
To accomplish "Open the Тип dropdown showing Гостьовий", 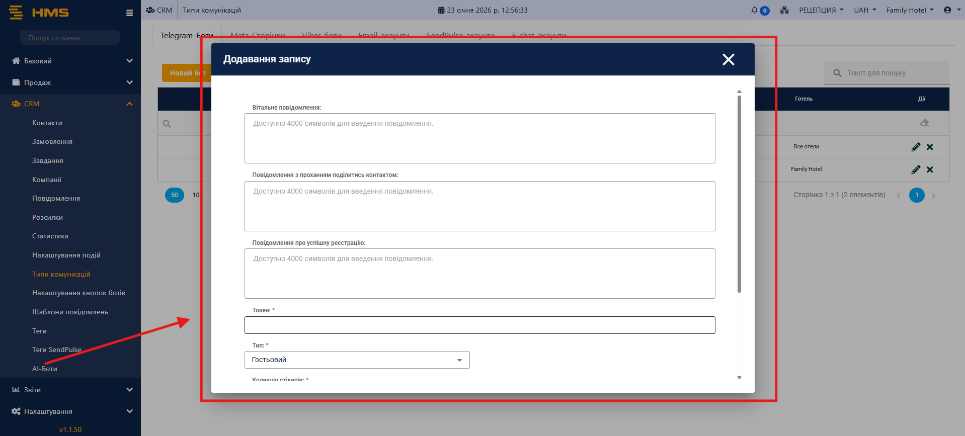I will point(357,360).
